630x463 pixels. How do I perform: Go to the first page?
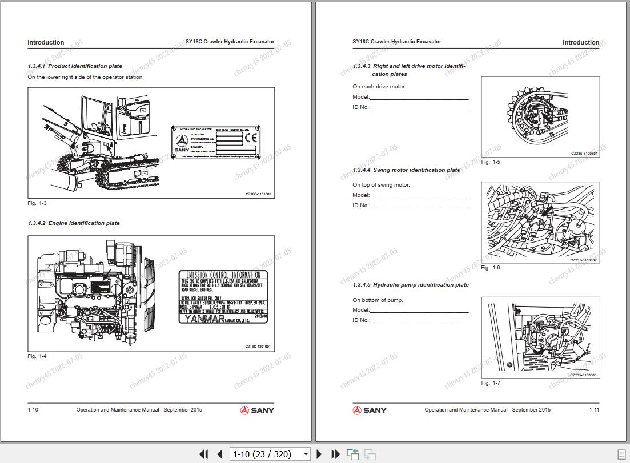(204, 454)
